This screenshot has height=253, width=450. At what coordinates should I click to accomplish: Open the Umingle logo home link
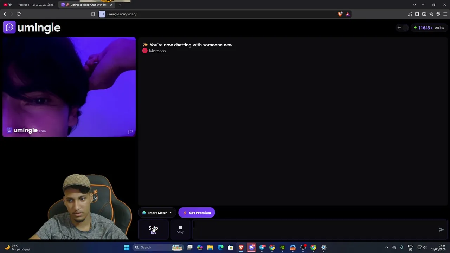[32, 27]
